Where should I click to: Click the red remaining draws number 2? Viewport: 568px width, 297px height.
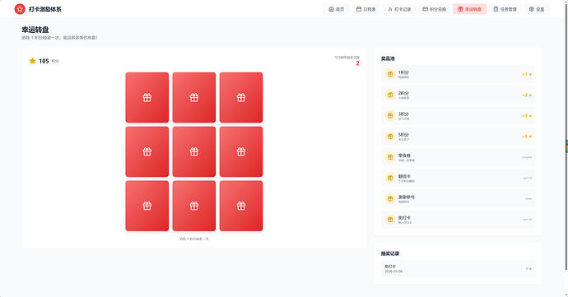(x=357, y=63)
